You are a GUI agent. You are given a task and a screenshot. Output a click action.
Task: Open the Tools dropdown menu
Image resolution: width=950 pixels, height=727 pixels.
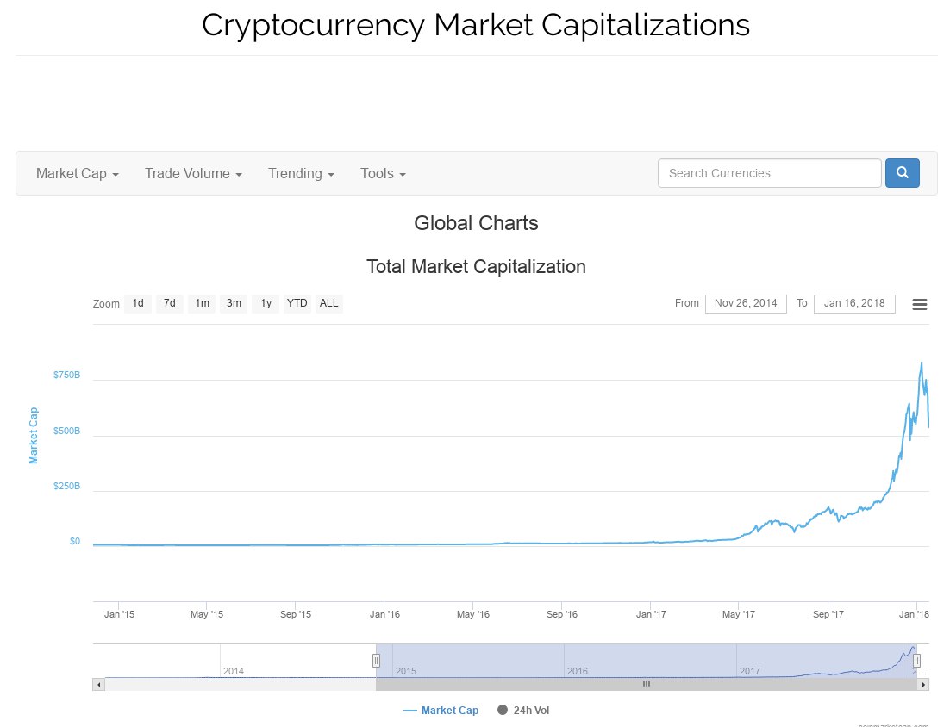coord(383,174)
